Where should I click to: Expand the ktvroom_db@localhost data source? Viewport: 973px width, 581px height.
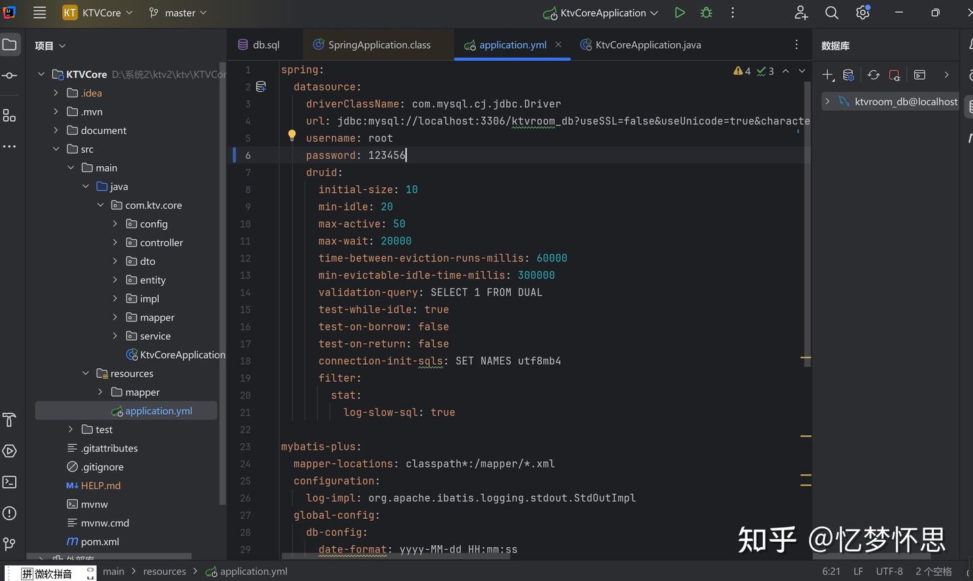tap(827, 101)
